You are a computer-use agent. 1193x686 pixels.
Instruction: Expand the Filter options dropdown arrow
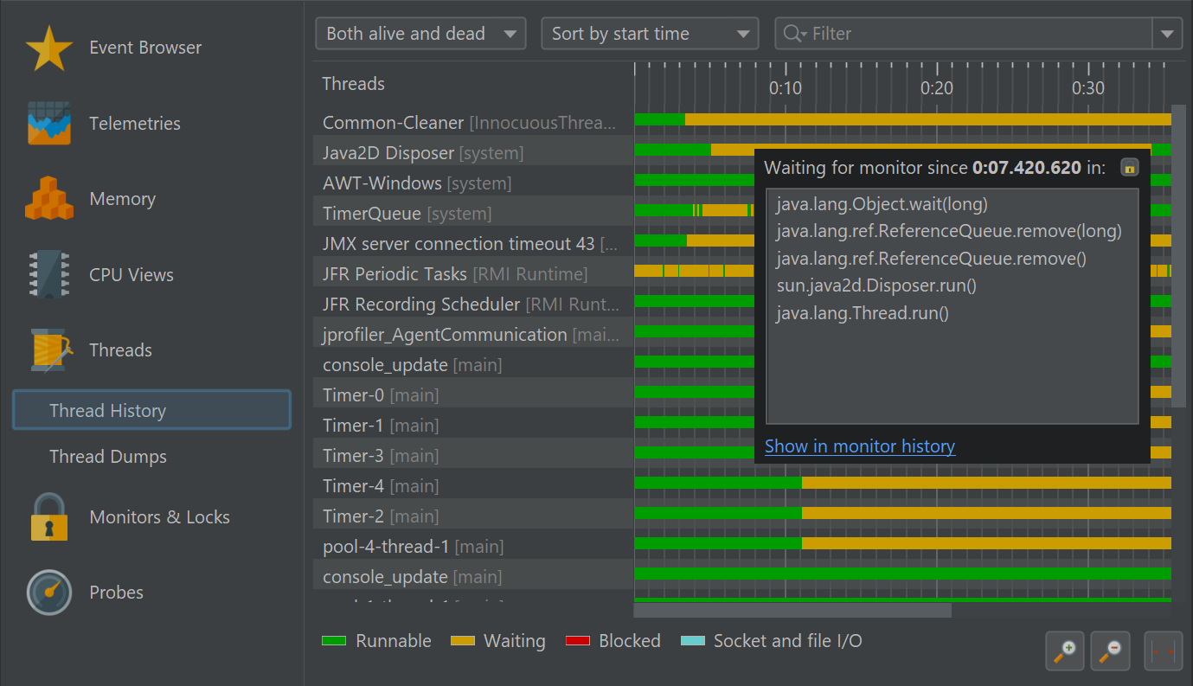[1167, 34]
